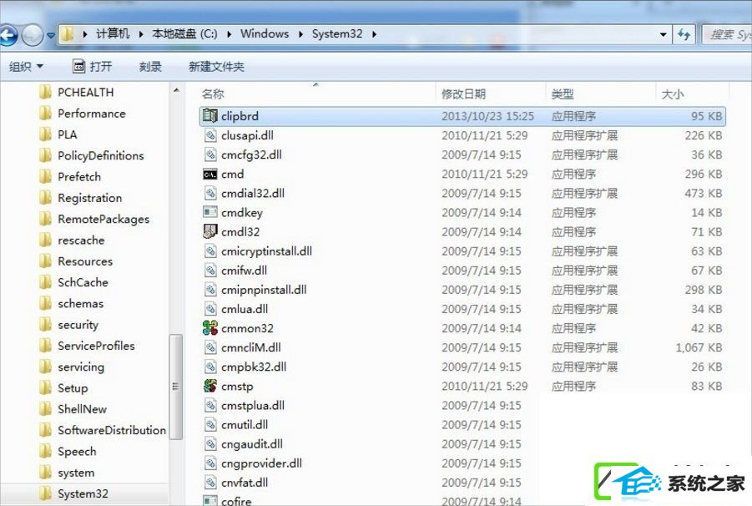Click the cmdl32 application icon
The height and width of the screenshot is (506, 752).
(x=210, y=232)
